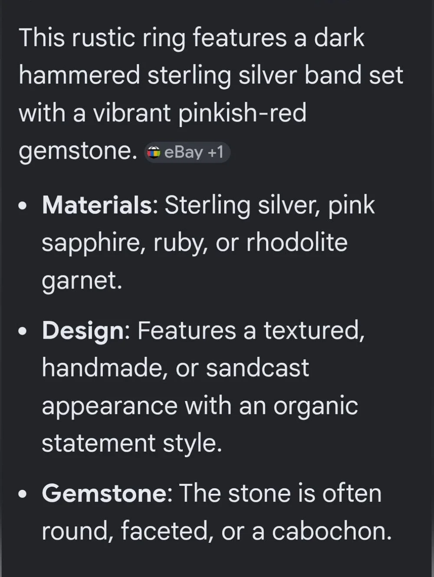Click the word sandcast in Design bullet
434x577 pixels.
(257, 368)
